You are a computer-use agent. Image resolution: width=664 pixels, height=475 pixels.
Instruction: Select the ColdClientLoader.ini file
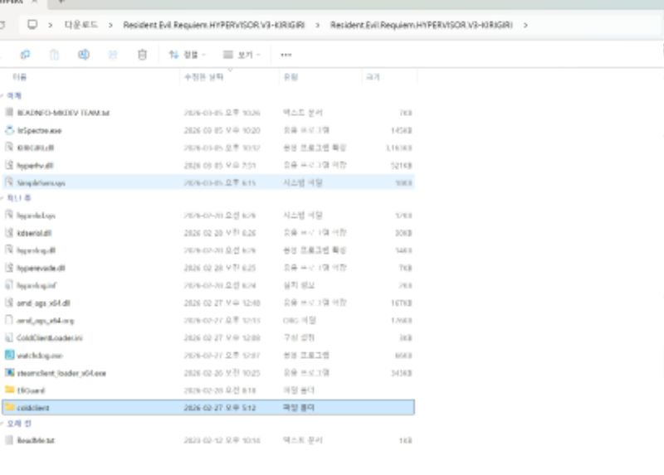(51, 337)
